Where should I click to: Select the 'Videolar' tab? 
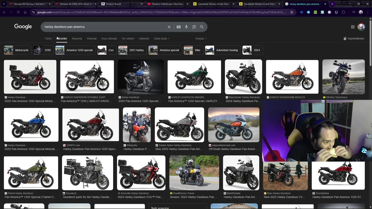click(92, 39)
